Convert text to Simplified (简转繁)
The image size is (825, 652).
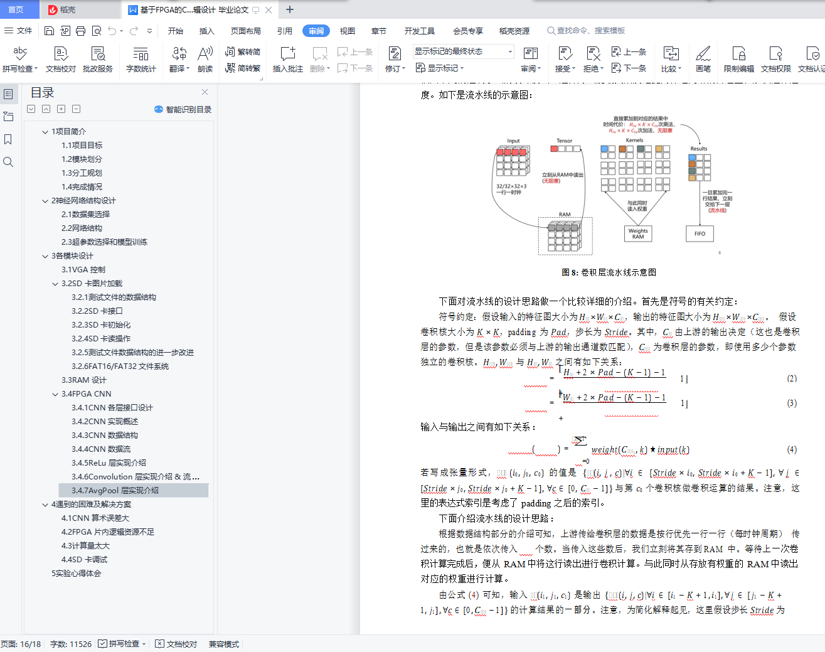pos(243,68)
